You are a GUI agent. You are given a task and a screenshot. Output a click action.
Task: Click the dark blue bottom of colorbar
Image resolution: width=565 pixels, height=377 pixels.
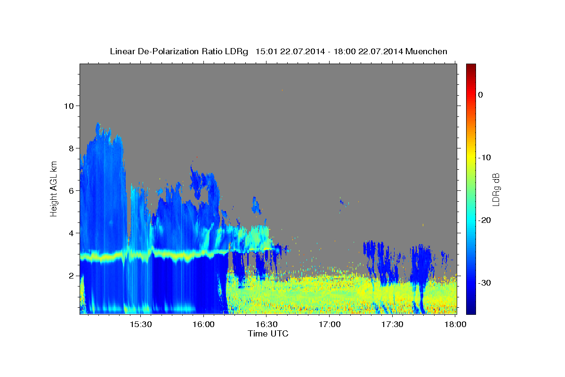(x=471, y=309)
